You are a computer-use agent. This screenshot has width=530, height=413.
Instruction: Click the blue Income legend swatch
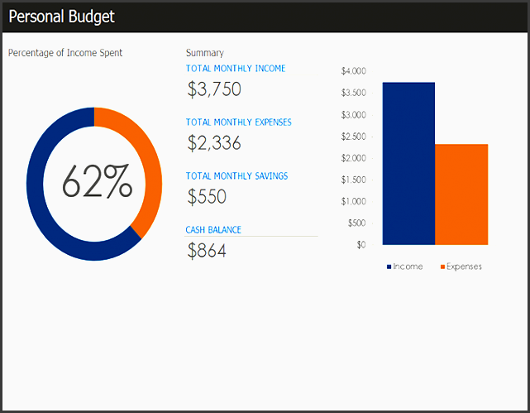(x=389, y=267)
